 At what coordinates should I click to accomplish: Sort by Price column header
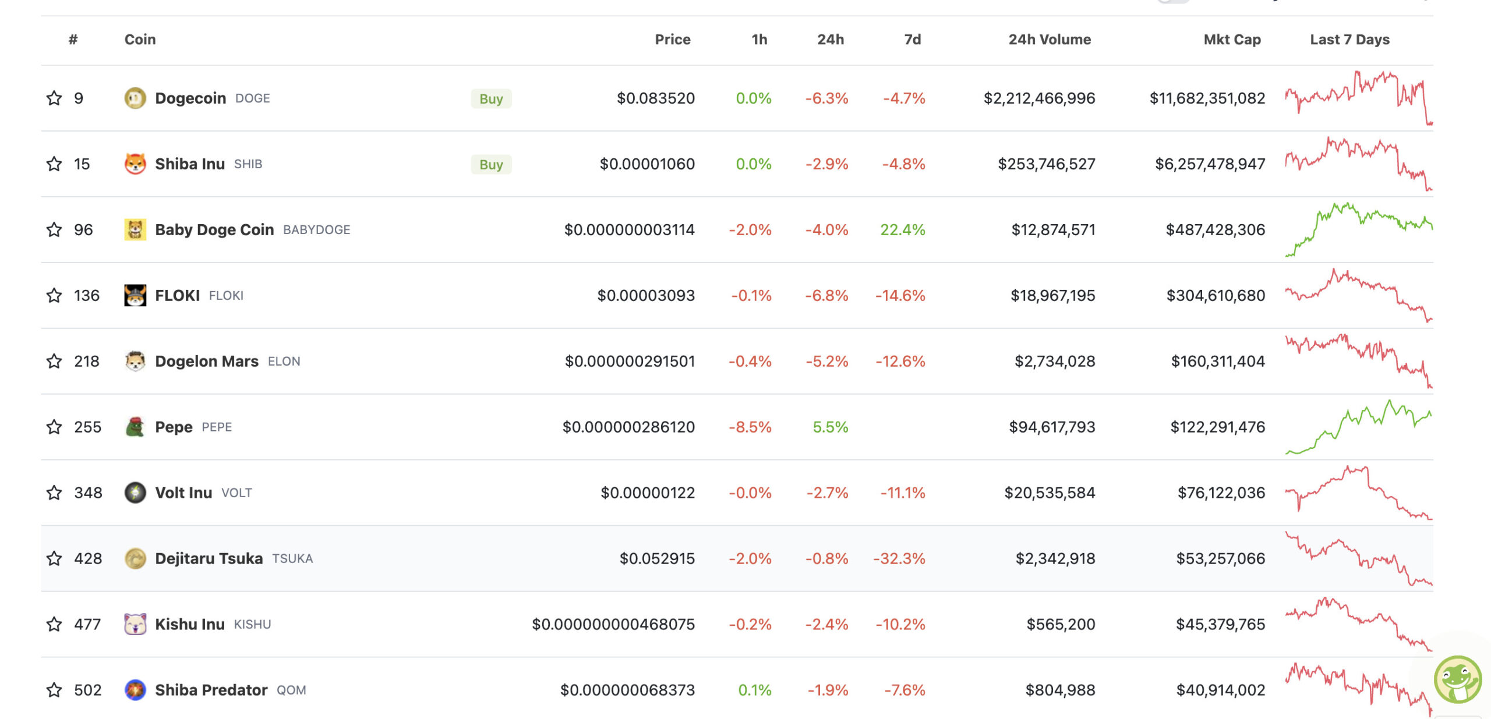coord(673,40)
